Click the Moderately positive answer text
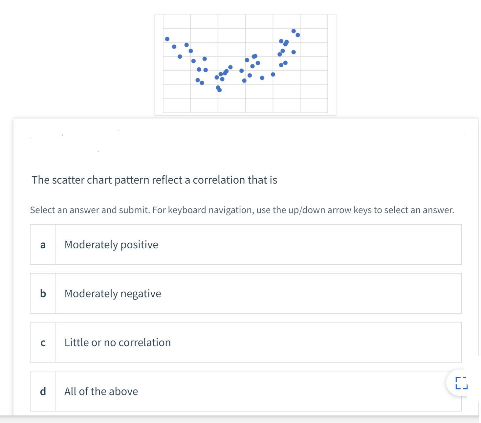481x423 pixels. 111,244
